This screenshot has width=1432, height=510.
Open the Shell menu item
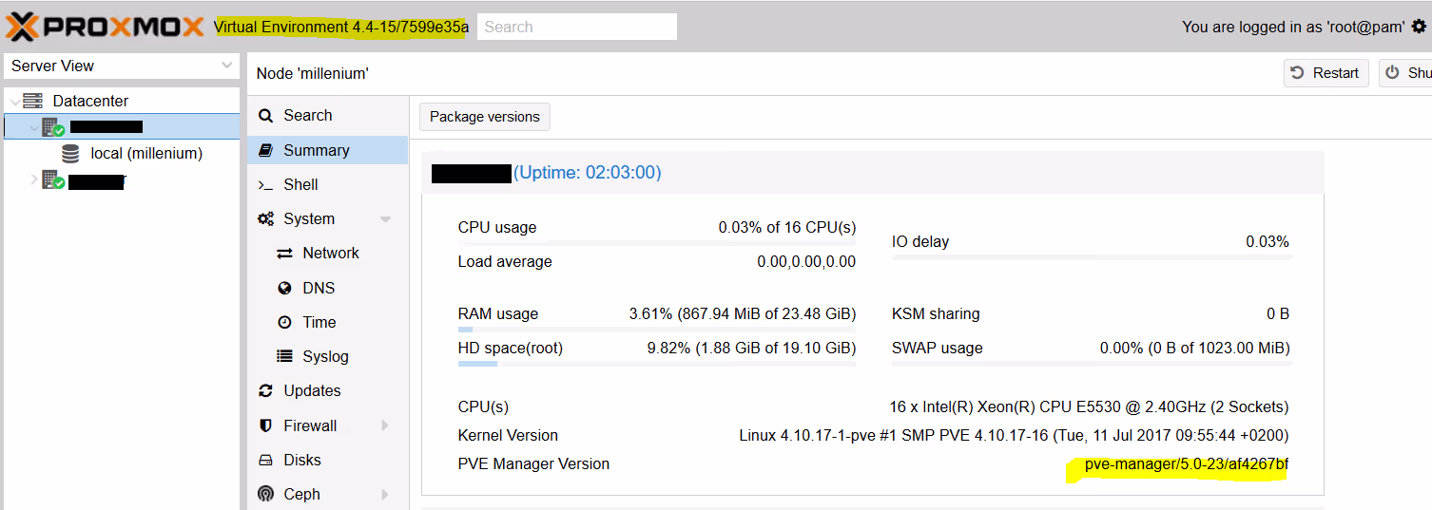[x=300, y=184]
